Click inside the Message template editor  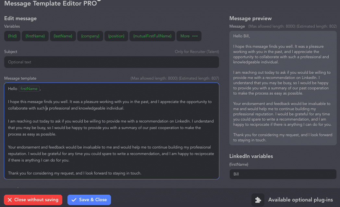point(112,130)
